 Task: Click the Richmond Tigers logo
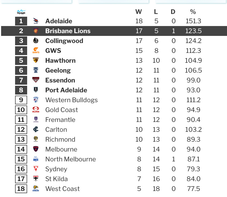(36, 139)
